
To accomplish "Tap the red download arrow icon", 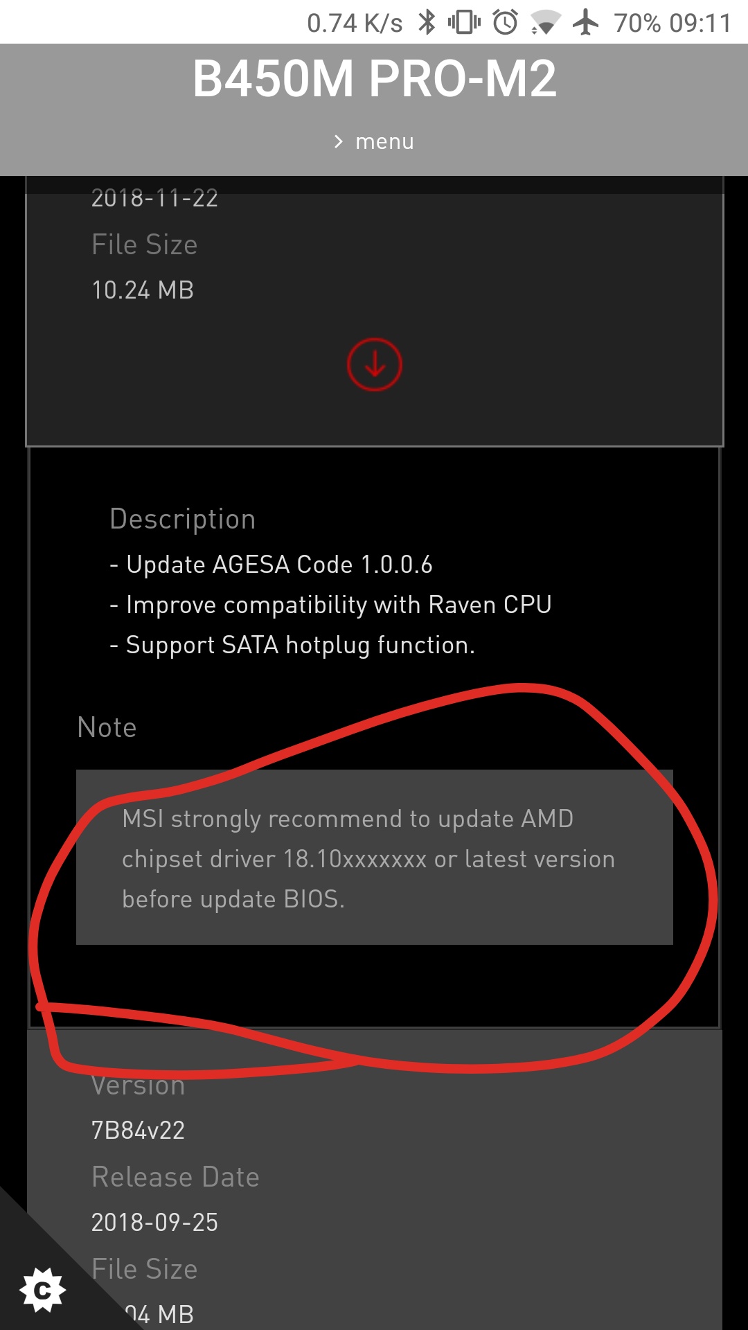I will (375, 364).
